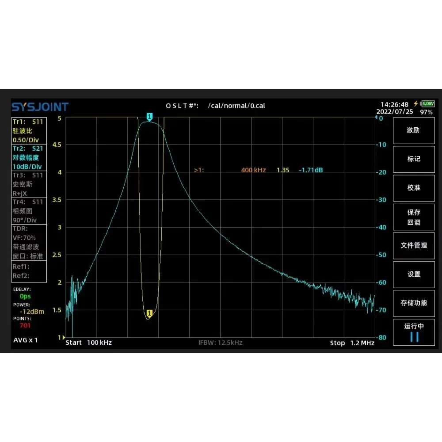442x442 pixels.
Task: Click the charging lightning bolt icon
Action: [416, 103]
